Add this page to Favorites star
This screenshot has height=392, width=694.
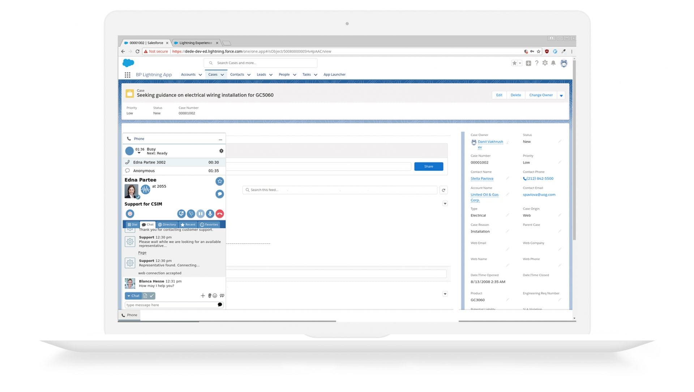(514, 63)
